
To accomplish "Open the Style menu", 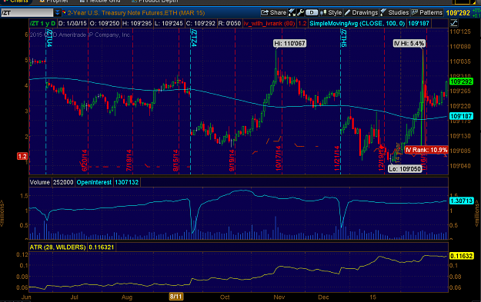I will point(331,12).
